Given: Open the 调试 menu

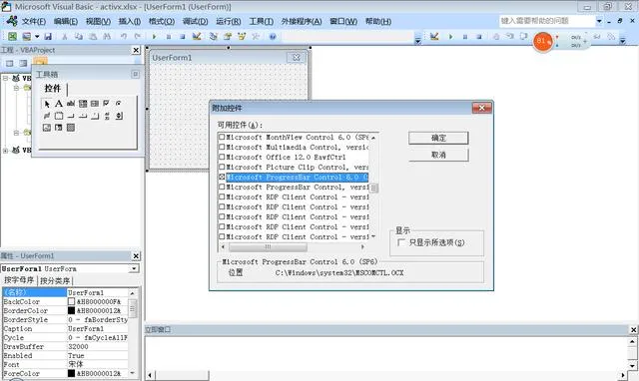Looking at the screenshot, I should point(195,21).
